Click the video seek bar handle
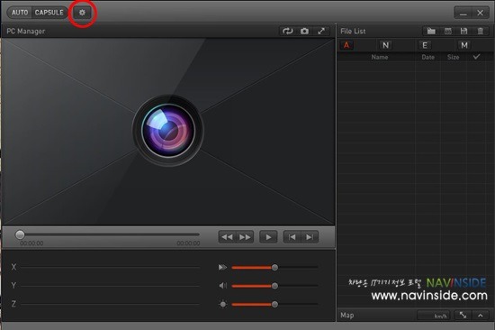Image resolution: width=495 pixels, height=330 pixels. pos(20,234)
